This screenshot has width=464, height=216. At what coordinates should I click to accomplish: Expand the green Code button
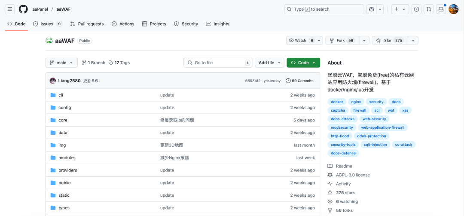(303, 63)
